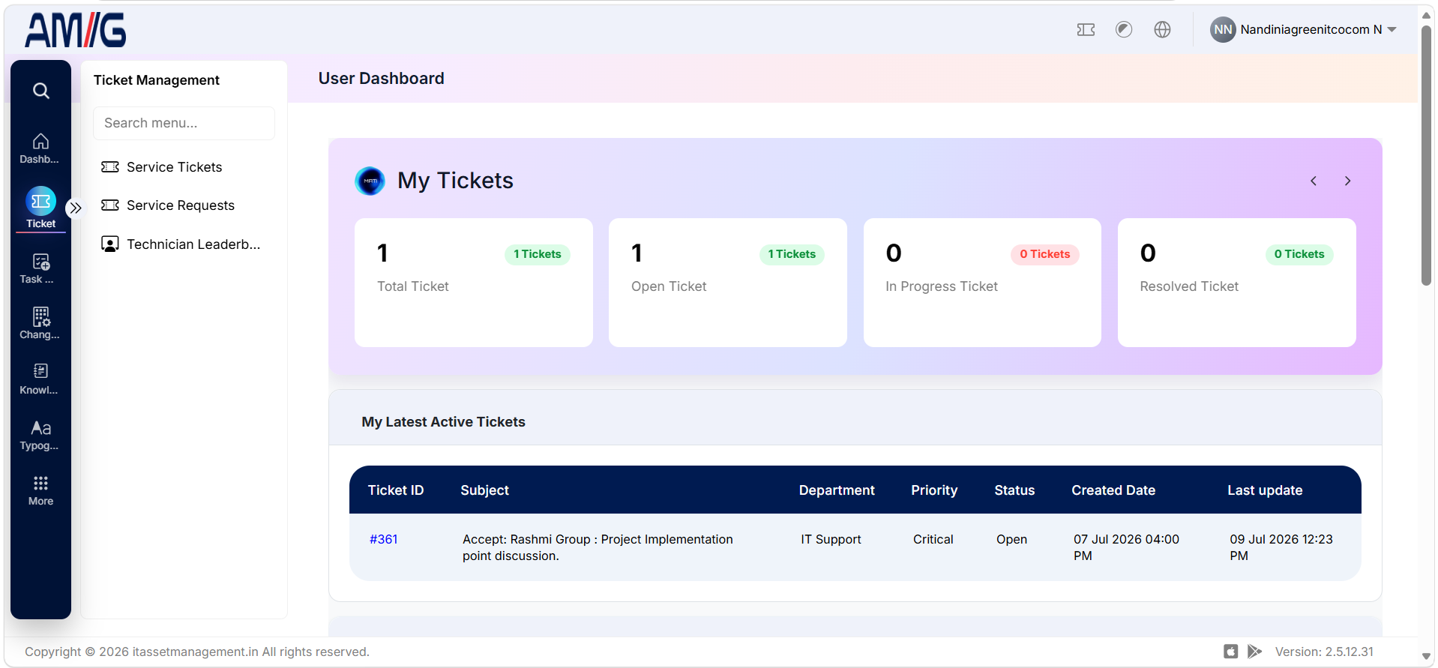
Task: Click the 'Critical' priority cell
Action: click(x=933, y=539)
